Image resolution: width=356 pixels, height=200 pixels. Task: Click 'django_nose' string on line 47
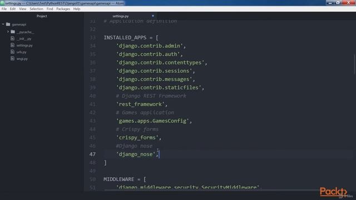pos(136,154)
